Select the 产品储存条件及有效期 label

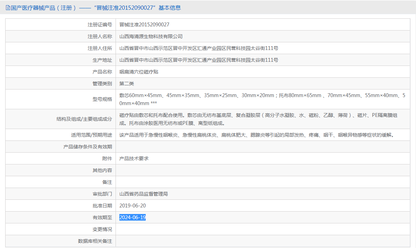point(87,147)
